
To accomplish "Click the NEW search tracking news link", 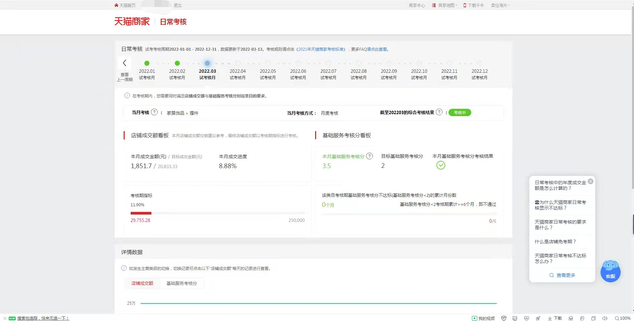I will (43, 318).
